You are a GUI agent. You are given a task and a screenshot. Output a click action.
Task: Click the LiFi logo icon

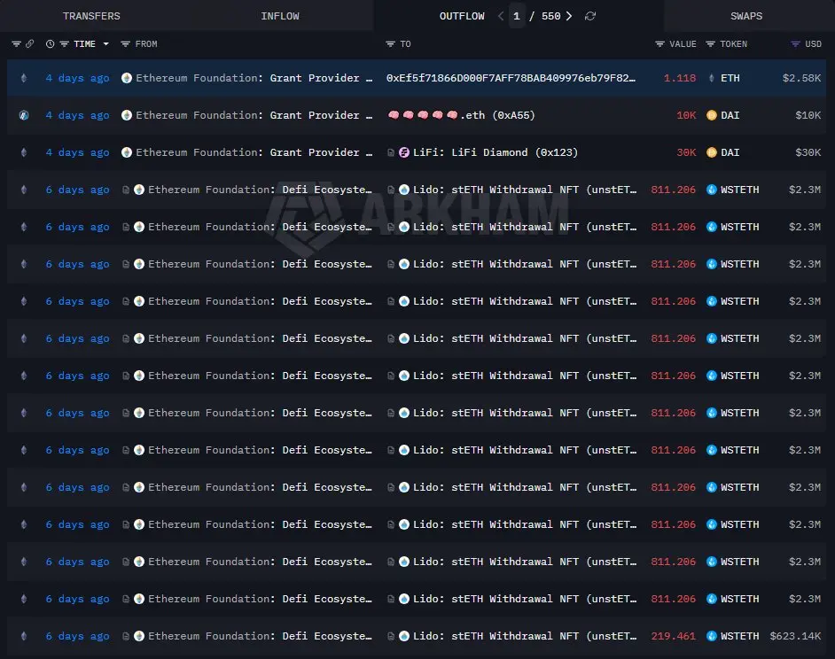click(404, 152)
